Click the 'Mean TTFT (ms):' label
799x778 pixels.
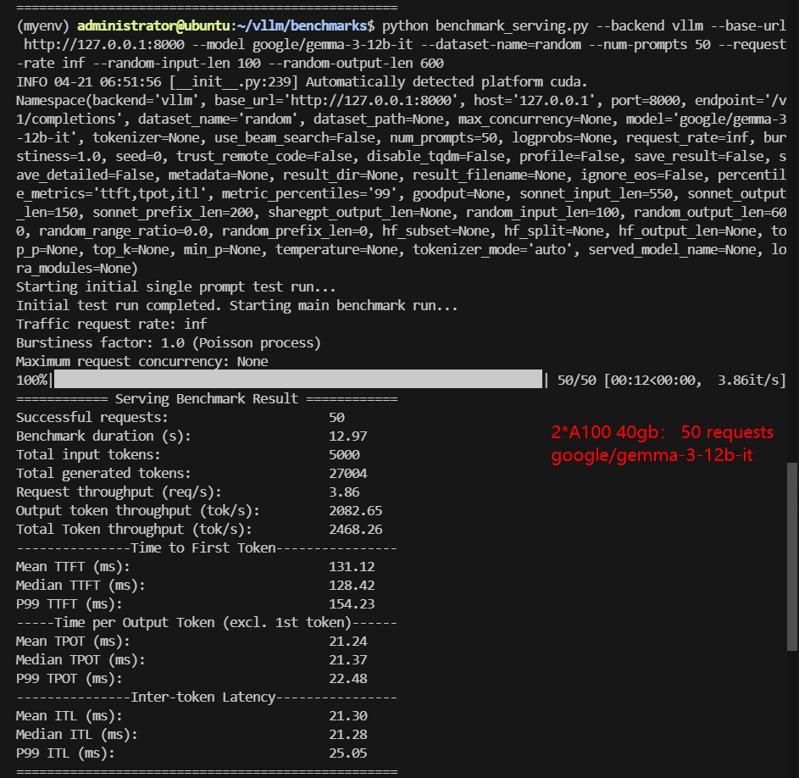coord(73,567)
